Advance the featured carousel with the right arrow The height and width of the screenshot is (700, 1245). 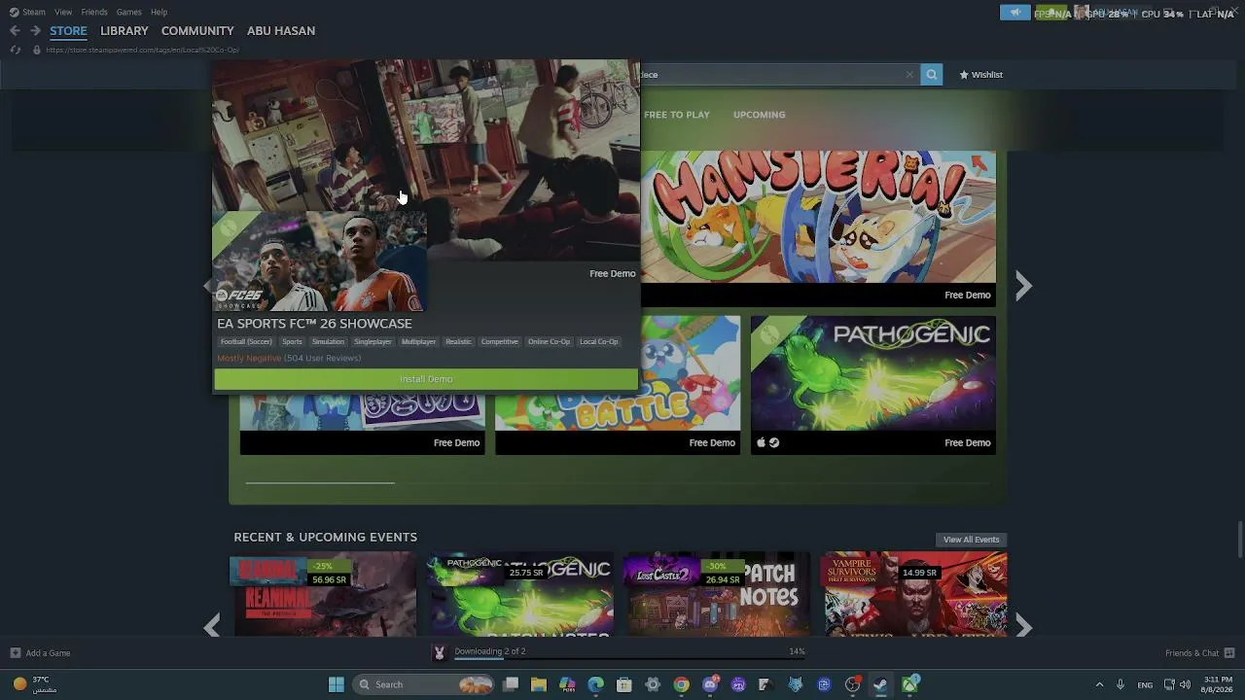[1023, 286]
